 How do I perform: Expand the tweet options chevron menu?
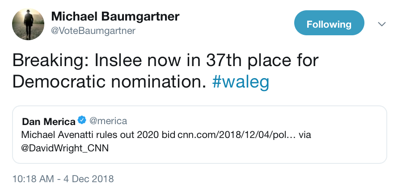click(382, 24)
